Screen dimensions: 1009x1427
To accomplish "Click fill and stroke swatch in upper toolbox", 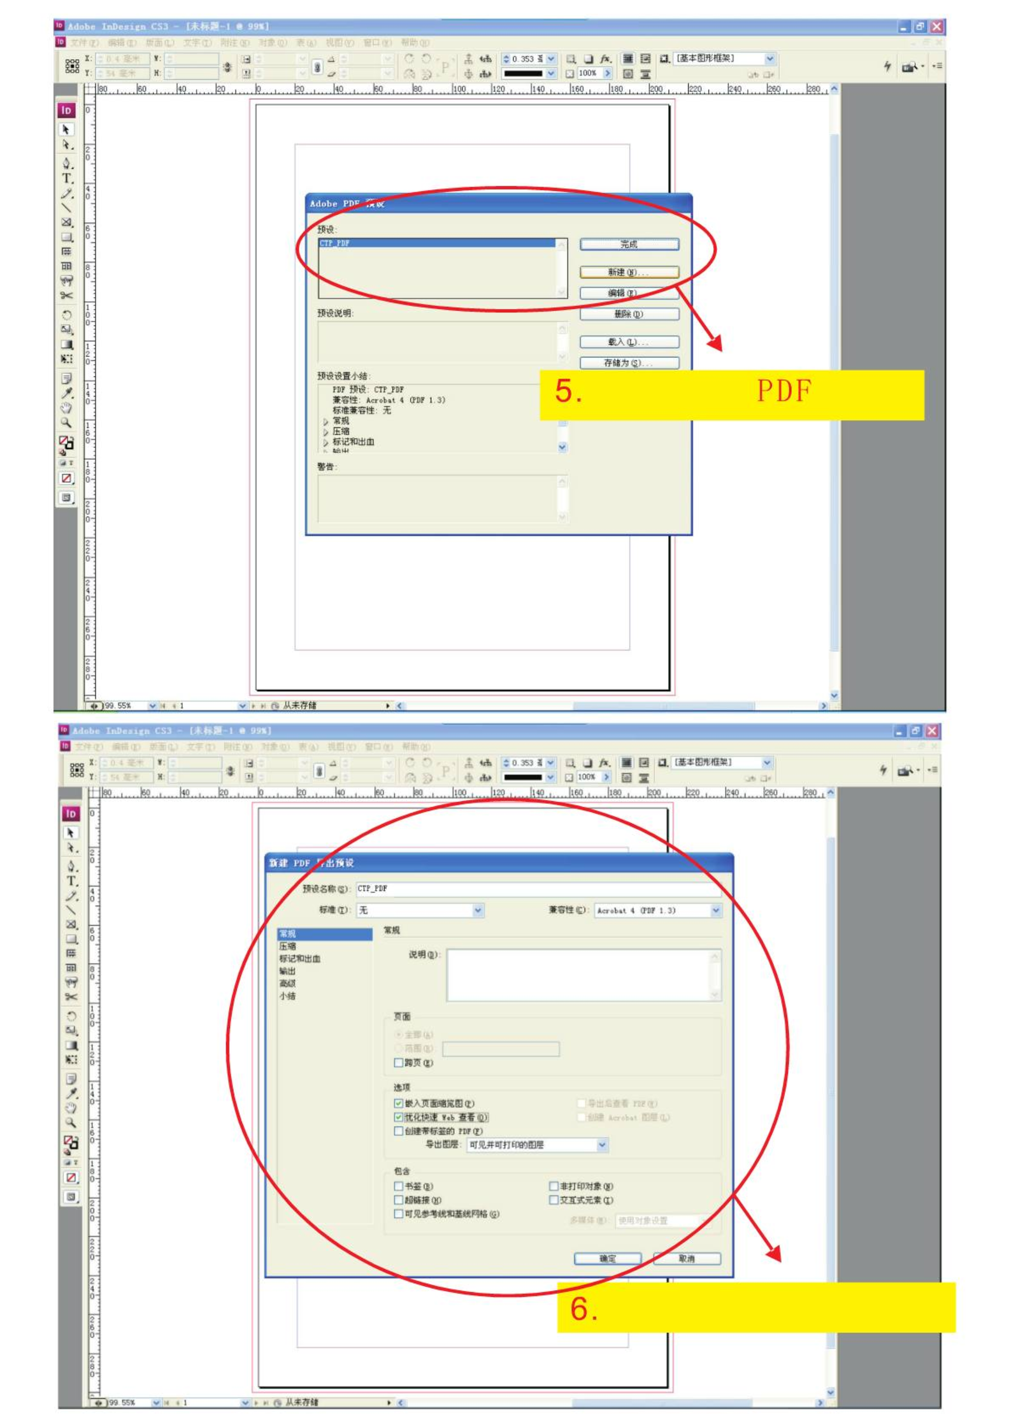I will point(66,443).
